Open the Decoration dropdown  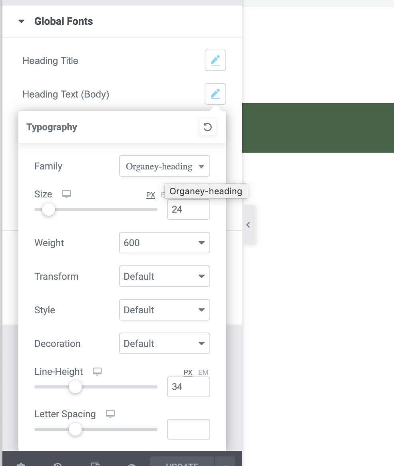point(165,343)
